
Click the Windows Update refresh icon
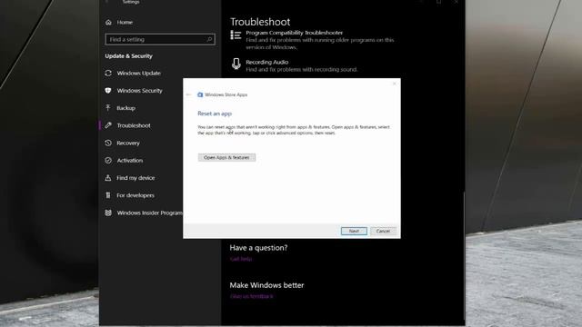108,73
